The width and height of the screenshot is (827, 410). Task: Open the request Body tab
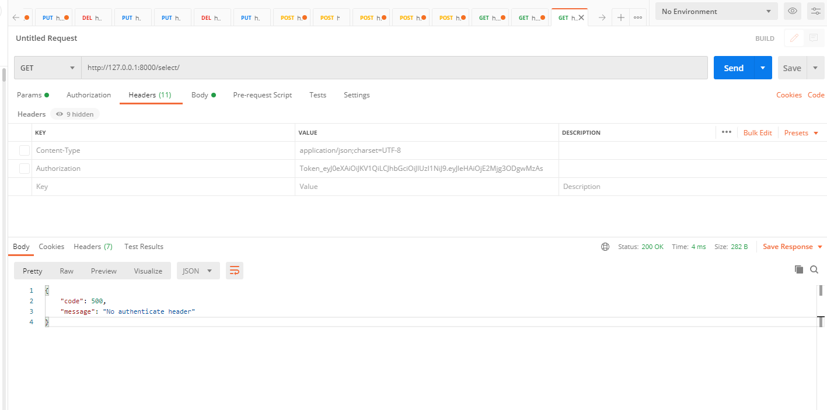click(x=204, y=95)
